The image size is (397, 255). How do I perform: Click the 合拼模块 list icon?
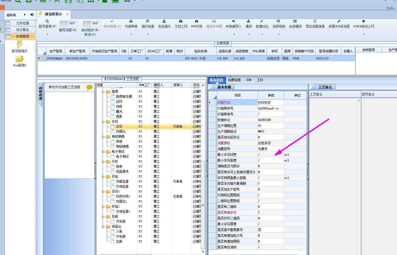(295, 21)
